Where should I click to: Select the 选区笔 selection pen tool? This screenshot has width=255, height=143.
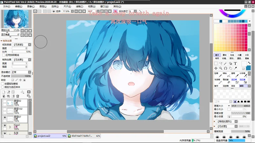click(235, 81)
